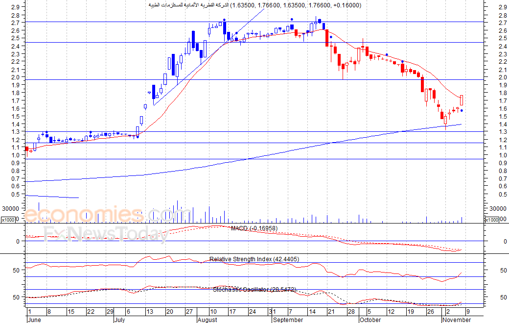Click date label 13 on the time axis
The image size is (509, 323).
point(150,312)
